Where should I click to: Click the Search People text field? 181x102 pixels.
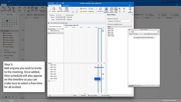coord(144,32)
